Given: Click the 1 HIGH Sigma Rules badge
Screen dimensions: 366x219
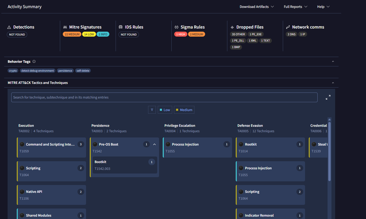Looking at the screenshot, I should (181, 34).
